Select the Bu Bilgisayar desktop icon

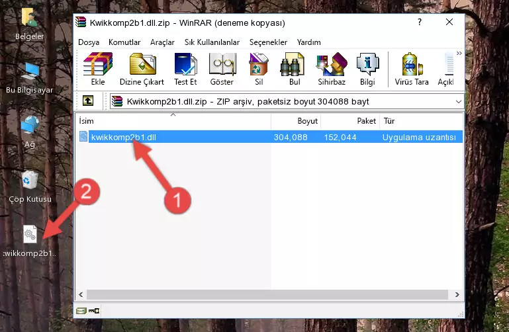pos(30,78)
